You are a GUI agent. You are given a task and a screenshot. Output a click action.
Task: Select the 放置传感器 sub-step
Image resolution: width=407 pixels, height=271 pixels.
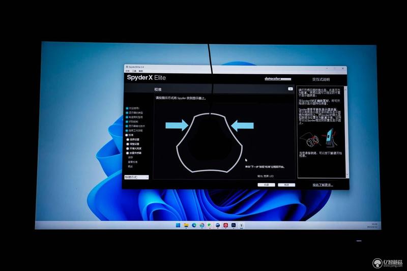[134, 153]
